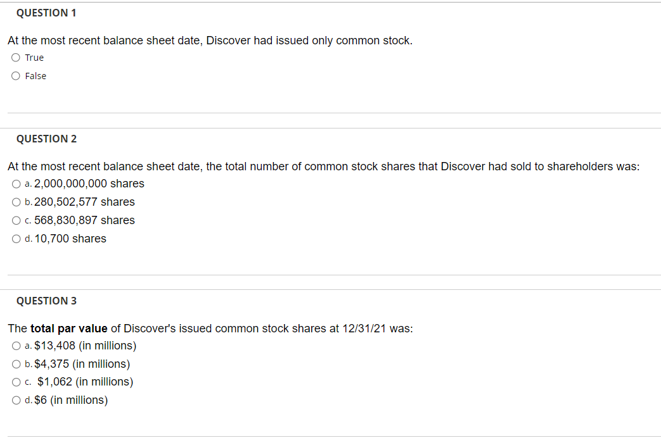Select answer c. $1,062 in millions

point(16,382)
